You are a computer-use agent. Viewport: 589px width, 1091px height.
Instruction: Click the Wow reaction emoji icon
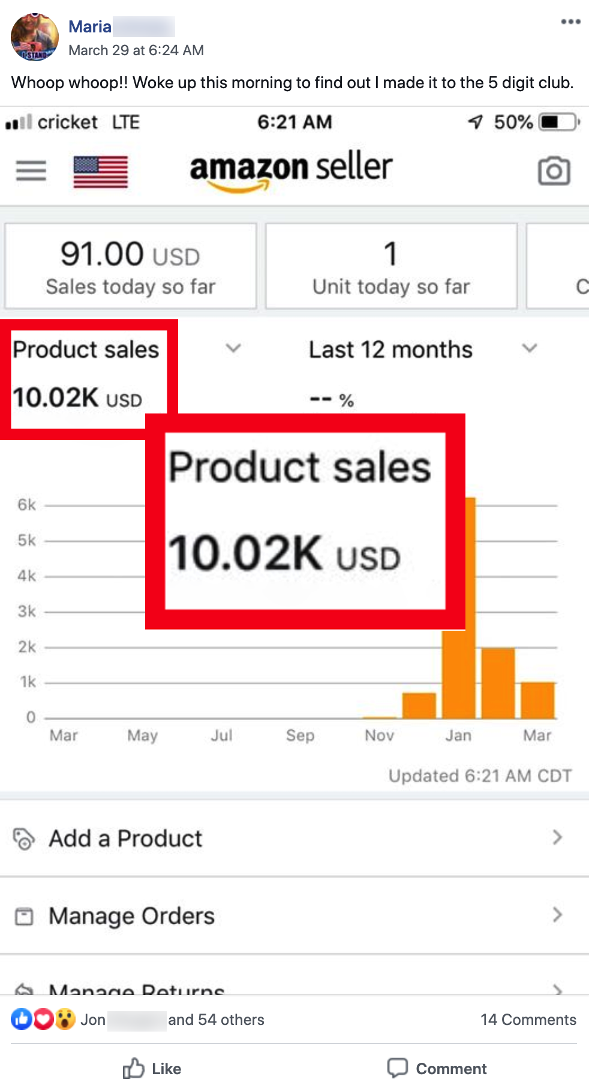coord(65,1019)
